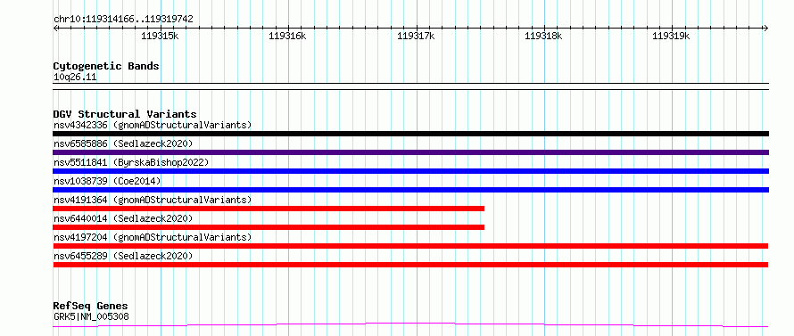This screenshot has height=336, width=794.
Task: Select the long red nsv4197204 bar
Action: tap(410, 246)
